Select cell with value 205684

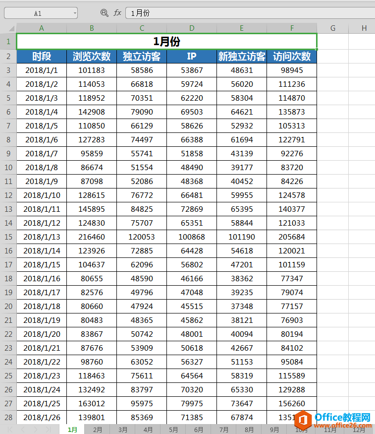pos(292,237)
